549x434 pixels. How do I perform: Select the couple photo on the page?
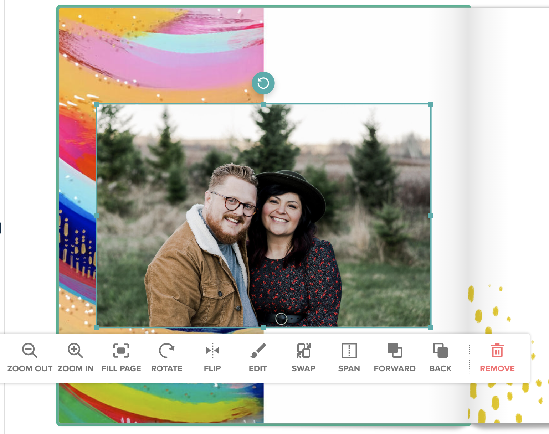point(264,216)
